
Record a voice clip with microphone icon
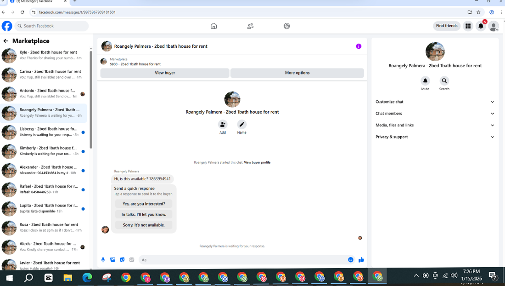(x=103, y=260)
